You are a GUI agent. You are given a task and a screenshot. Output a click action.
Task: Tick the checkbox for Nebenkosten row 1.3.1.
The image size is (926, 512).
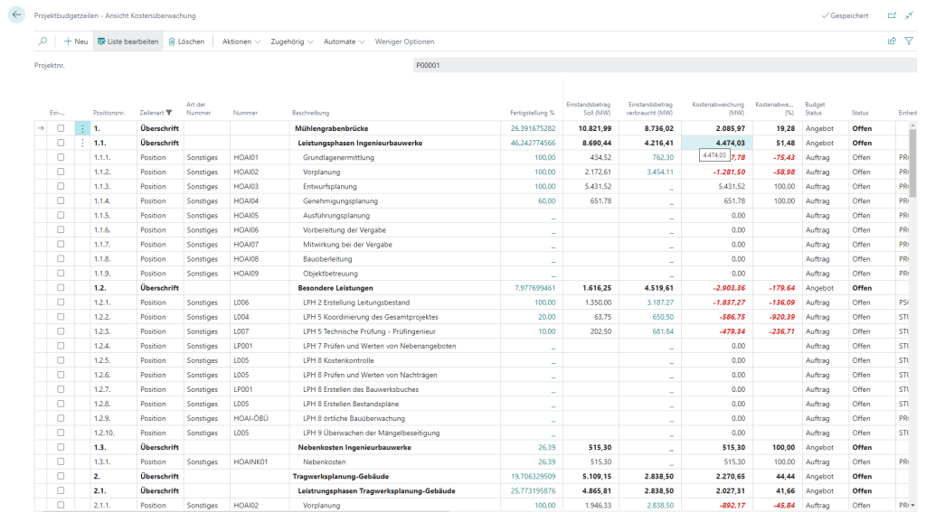pyautogui.click(x=61, y=461)
